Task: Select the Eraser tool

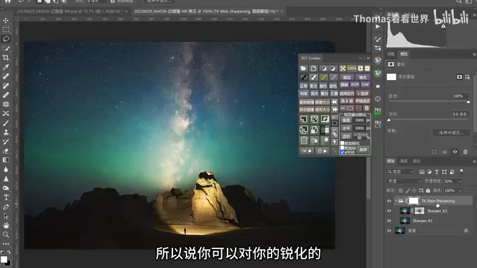Action: 6,151
